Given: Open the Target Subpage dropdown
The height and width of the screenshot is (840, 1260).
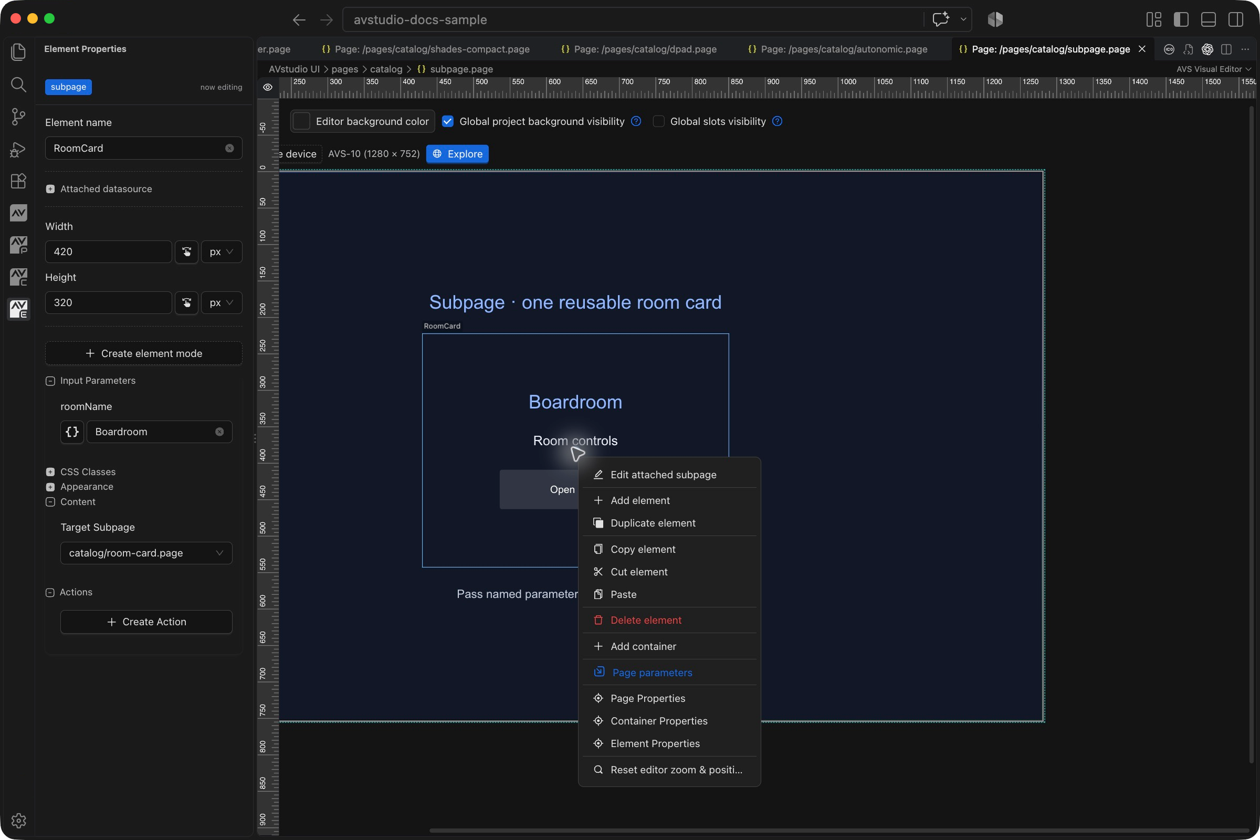Looking at the screenshot, I should (x=146, y=553).
